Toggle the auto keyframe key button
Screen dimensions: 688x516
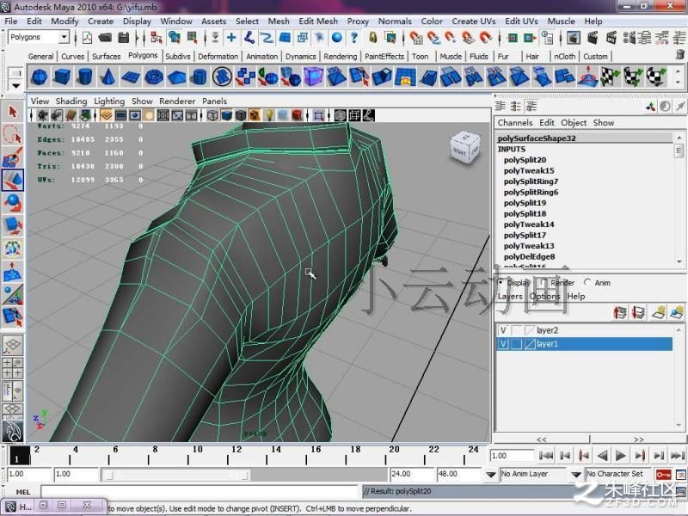(x=663, y=475)
